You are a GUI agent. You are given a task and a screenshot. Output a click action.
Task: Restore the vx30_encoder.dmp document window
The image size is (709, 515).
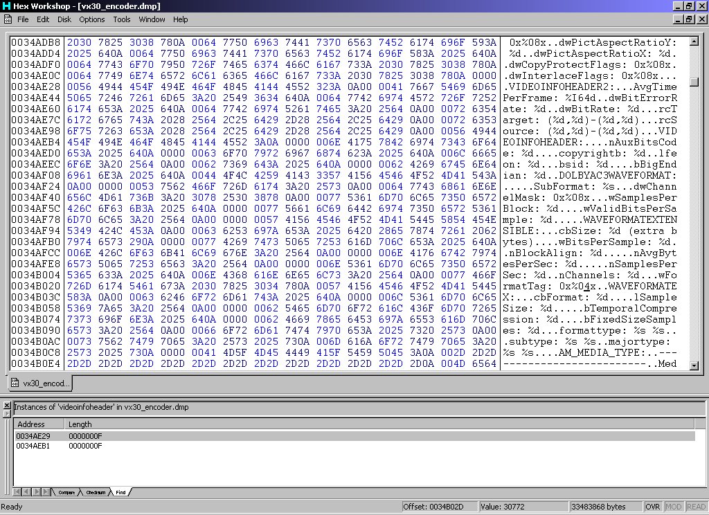pyautogui.click(x=688, y=19)
